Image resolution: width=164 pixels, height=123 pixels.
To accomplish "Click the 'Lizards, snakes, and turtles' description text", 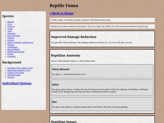I will (x=81, y=20).
